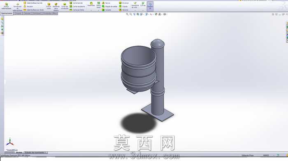
Task: Choose Saliente/Base por límite
Action: [34, 10]
